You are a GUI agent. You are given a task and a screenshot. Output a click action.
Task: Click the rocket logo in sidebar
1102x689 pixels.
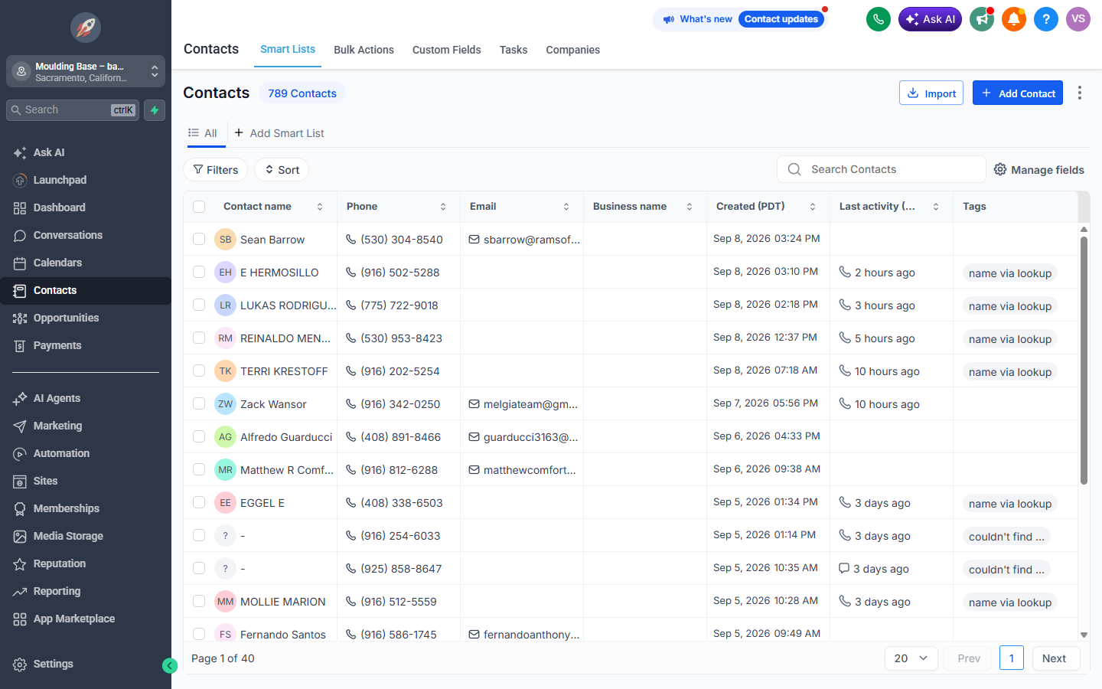click(x=86, y=28)
